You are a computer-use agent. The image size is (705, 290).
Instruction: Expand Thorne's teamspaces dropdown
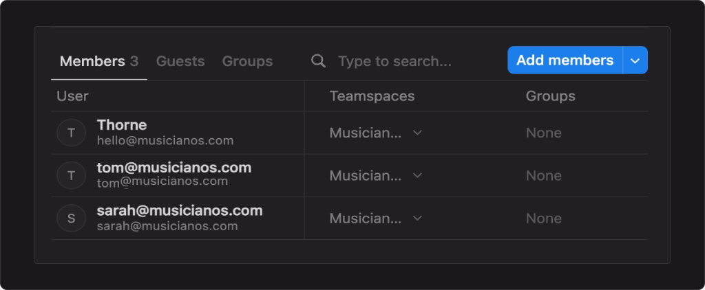418,133
